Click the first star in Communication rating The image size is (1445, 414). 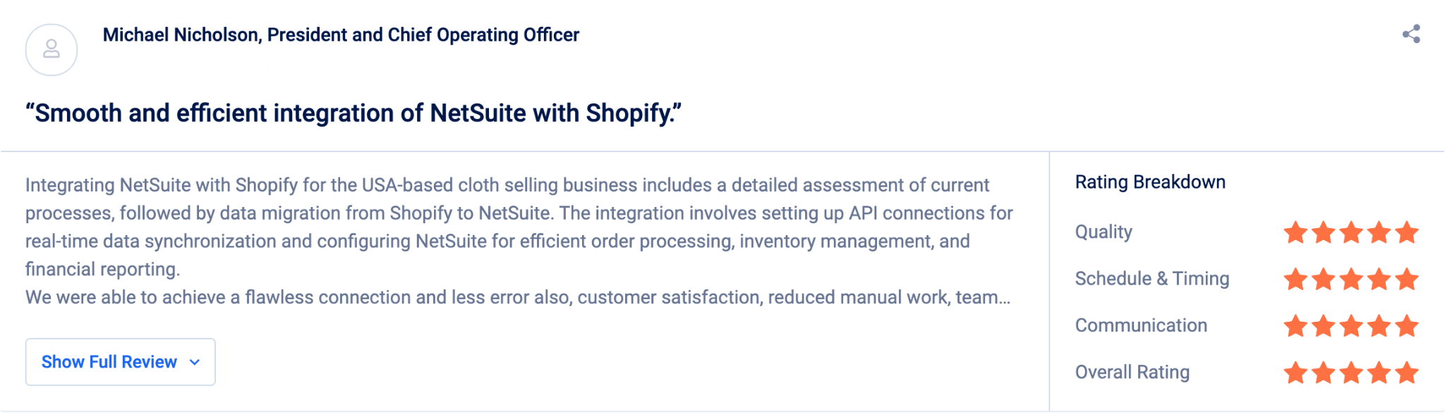click(x=1295, y=326)
